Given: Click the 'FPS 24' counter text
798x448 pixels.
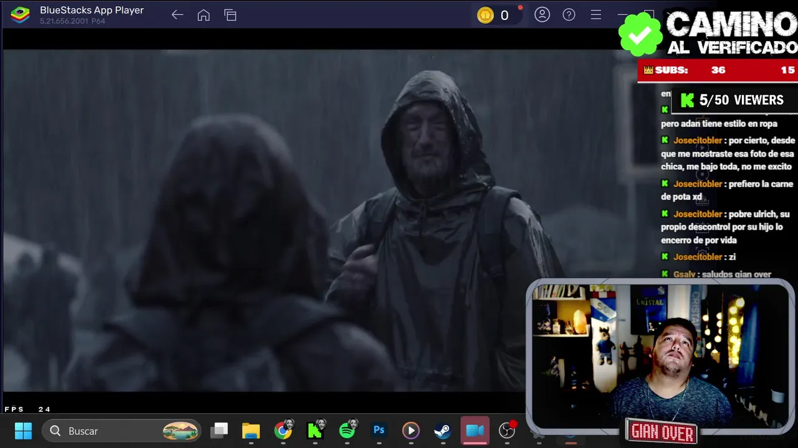Looking at the screenshot, I should point(27,409).
